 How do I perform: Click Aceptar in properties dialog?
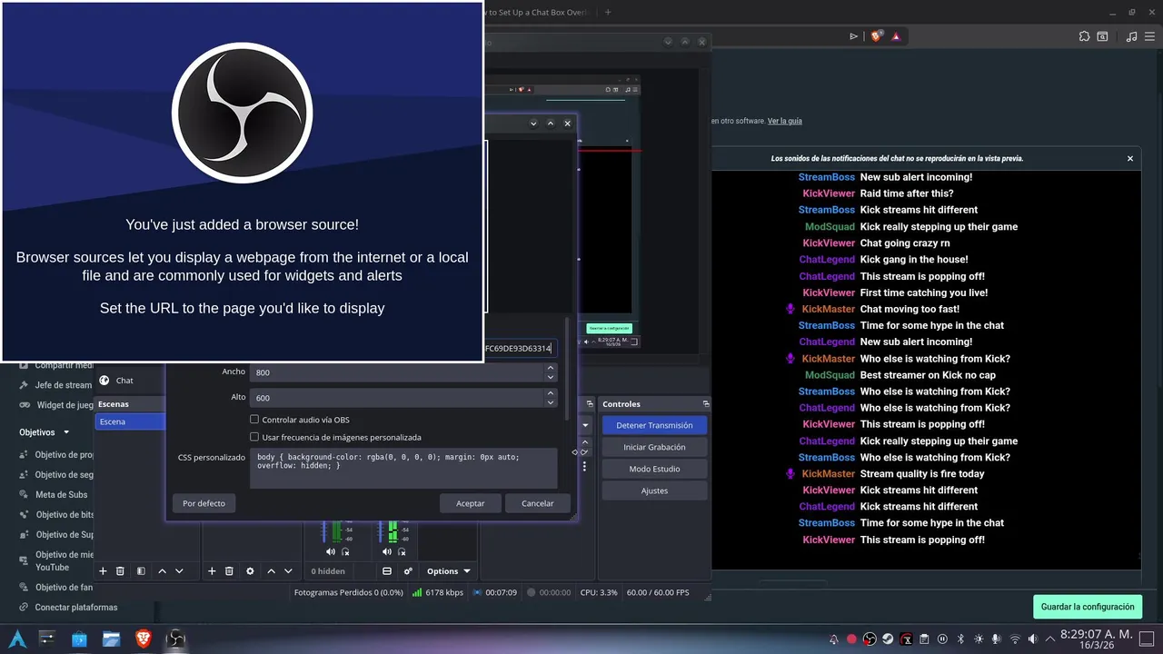(x=471, y=503)
